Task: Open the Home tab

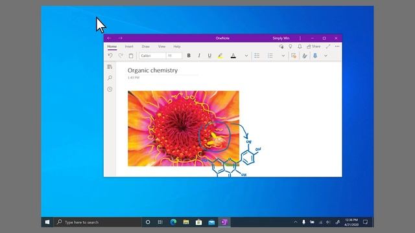Action: coord(112,47)
